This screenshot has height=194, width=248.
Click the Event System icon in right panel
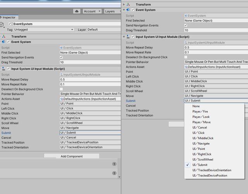128,10
